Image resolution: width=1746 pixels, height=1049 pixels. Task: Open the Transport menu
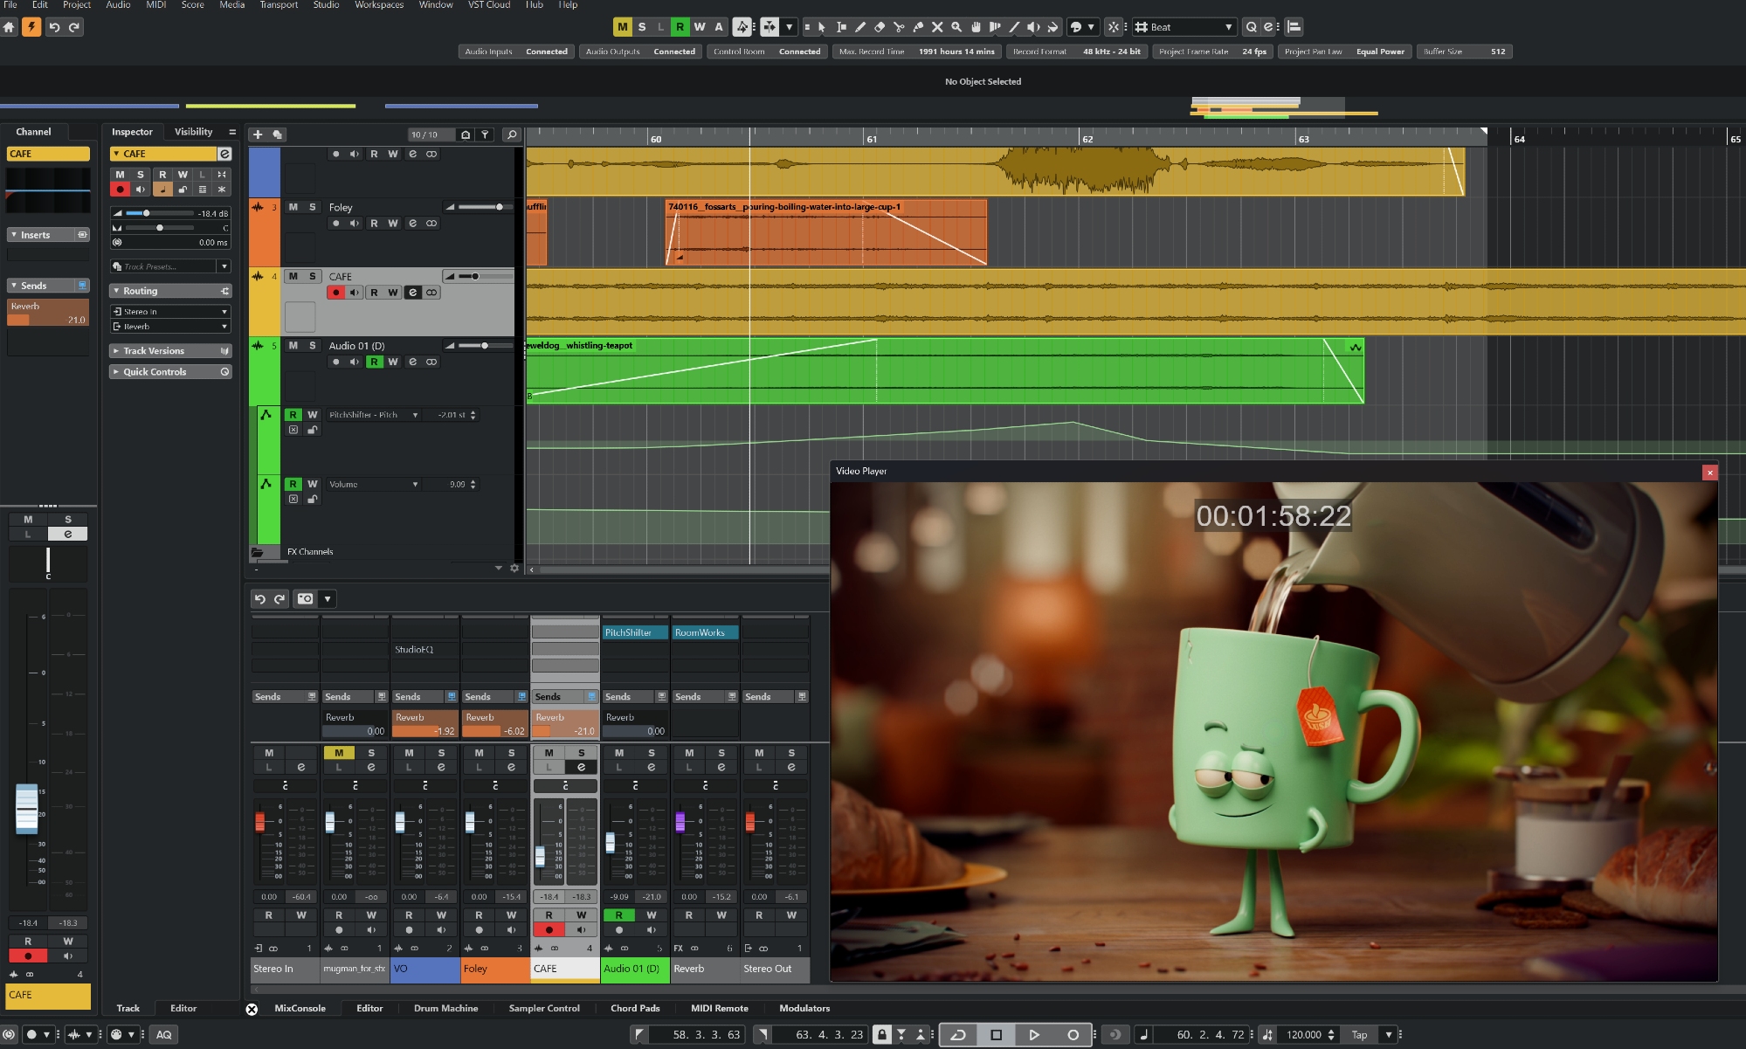click(x=279, y=5)
